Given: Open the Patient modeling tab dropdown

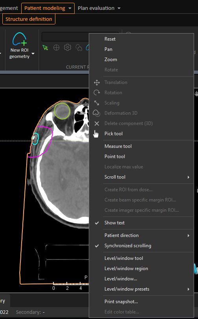Looking at the screenshot, I should point(70,8).
